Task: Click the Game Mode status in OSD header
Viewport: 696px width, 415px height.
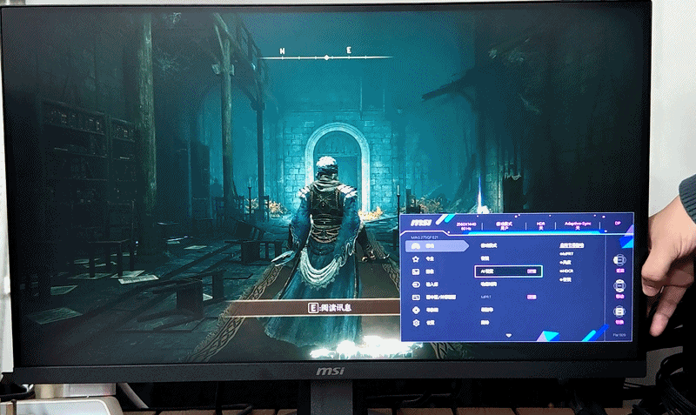Action: [505, 226]
